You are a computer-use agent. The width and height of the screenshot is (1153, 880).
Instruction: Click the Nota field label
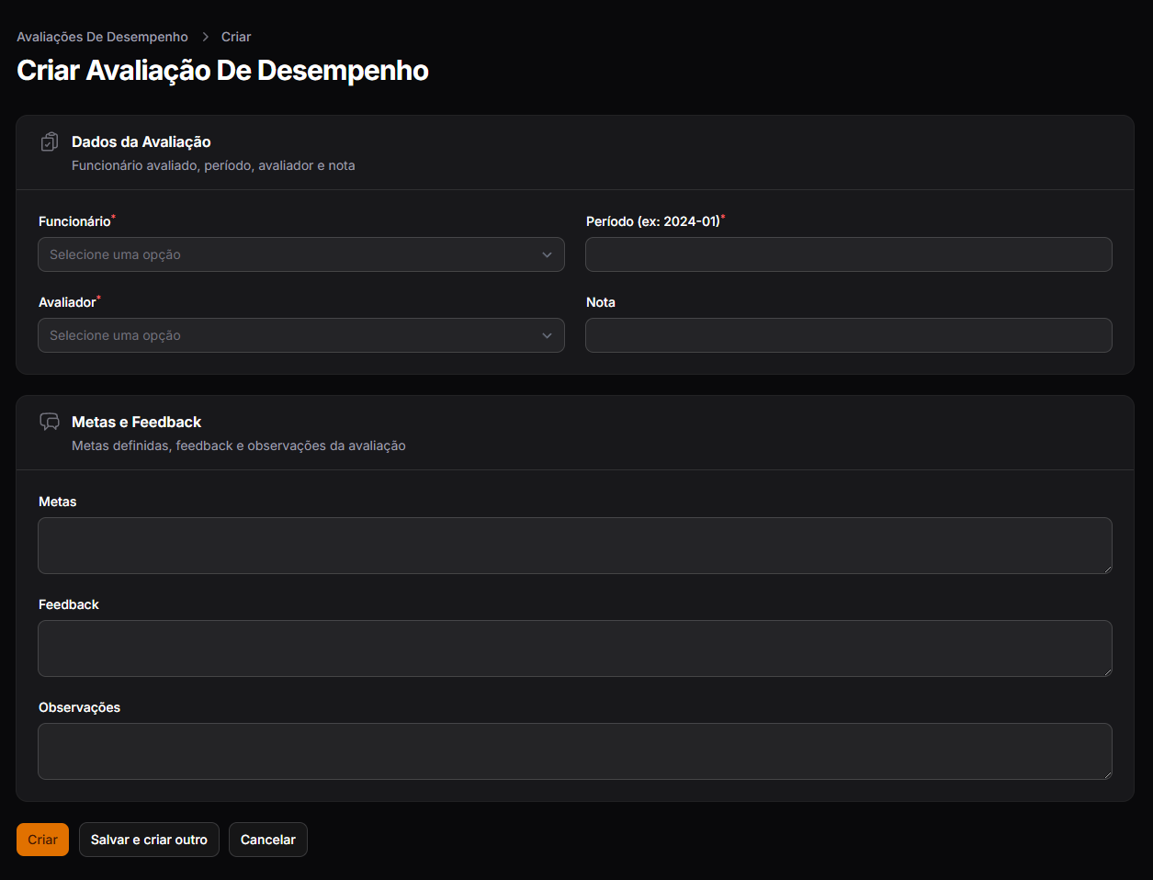pos(601,302)
